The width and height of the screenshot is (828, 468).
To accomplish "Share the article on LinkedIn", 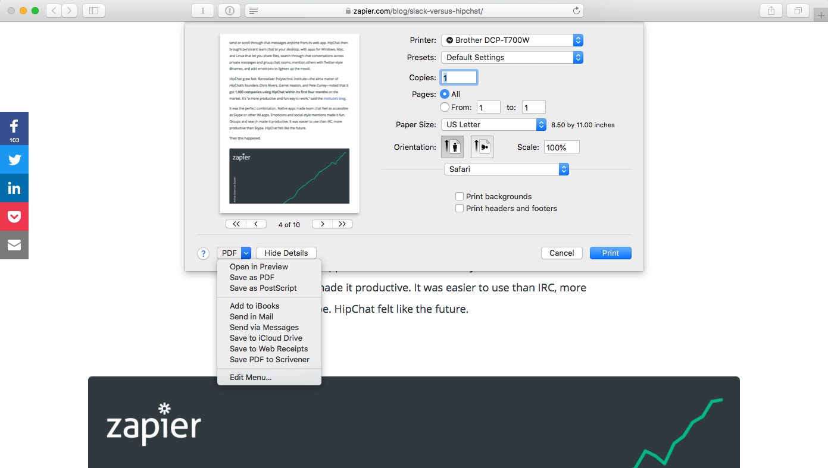I will [x=14, y=188].
